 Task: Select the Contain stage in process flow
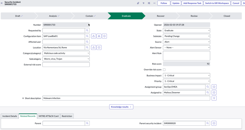click(91, 16)
